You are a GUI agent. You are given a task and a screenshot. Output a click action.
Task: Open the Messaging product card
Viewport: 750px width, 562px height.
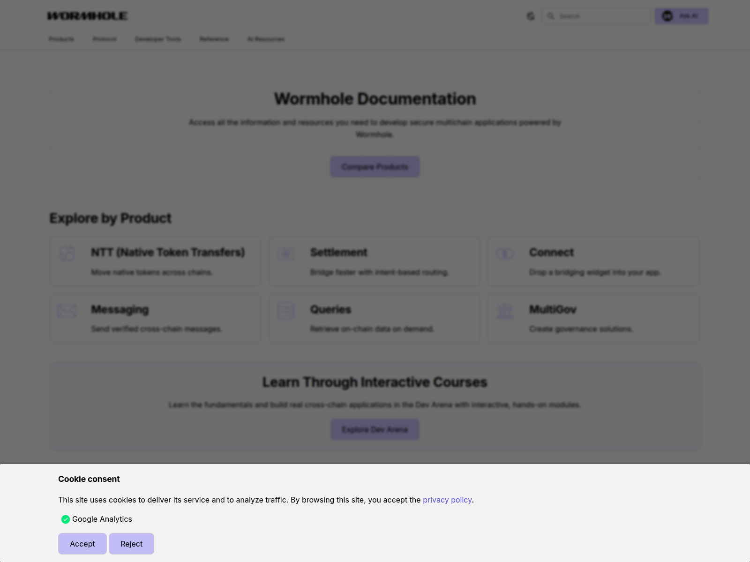pos(155,318)
